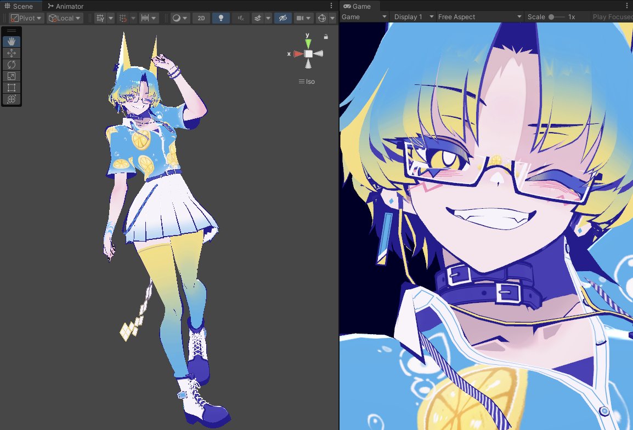
Task: Click the gray bottom cone of orientation gizmo
Action: click(308, 64)
